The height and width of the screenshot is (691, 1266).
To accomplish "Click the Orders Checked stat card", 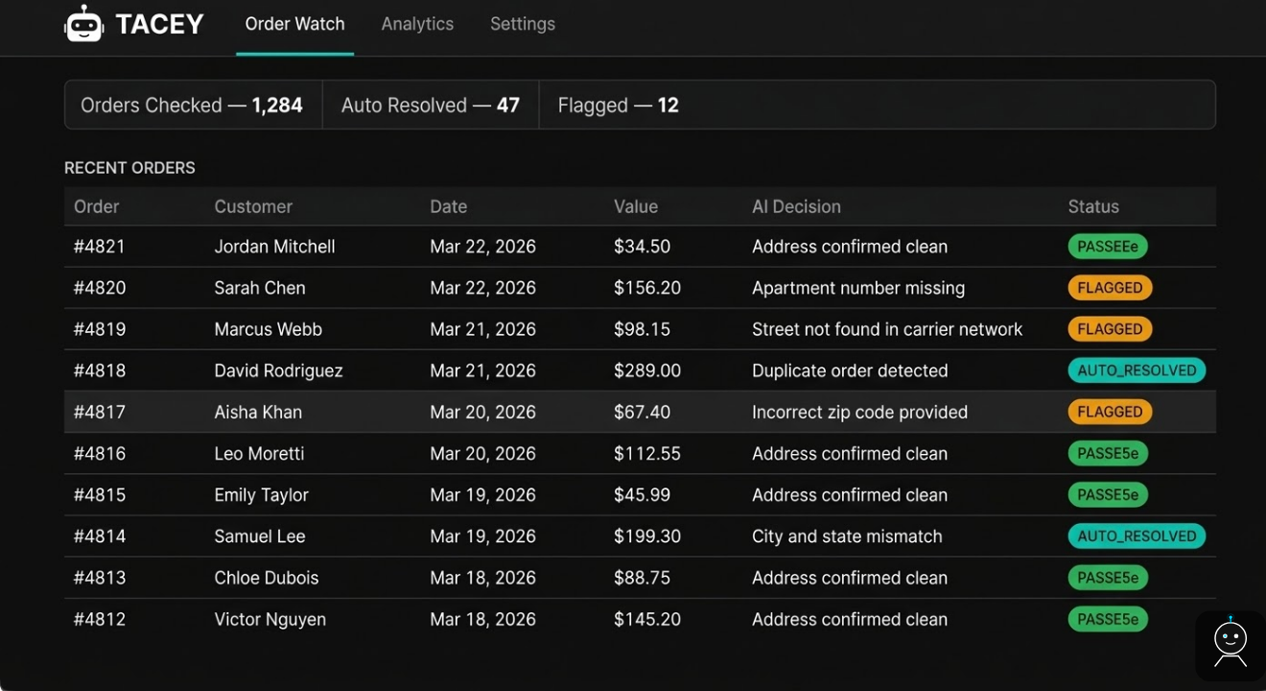I will (x=192, y=105).
